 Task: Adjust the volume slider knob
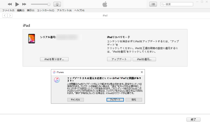tap(49, 4)
